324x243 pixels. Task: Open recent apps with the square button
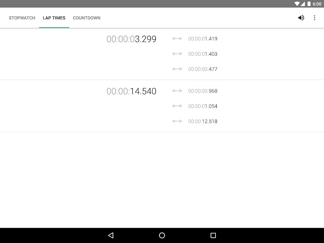(213, 235)
